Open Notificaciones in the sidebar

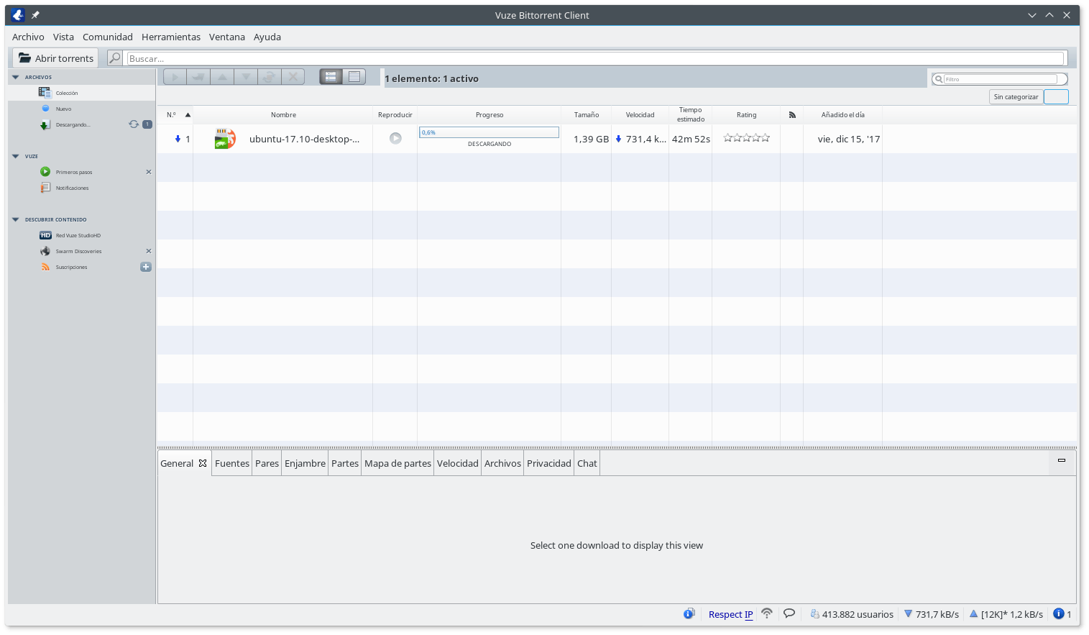point(82,188)
